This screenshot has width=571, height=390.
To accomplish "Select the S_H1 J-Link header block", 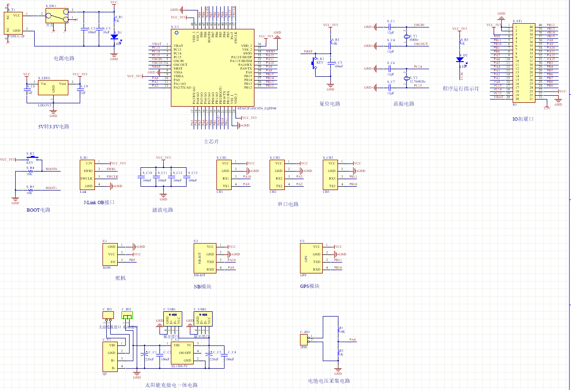I will (87, 174).
